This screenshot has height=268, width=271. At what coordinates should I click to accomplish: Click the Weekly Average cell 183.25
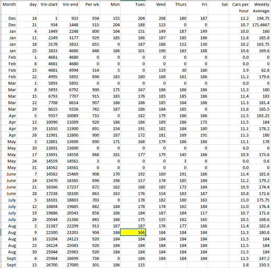coord(261,116)
